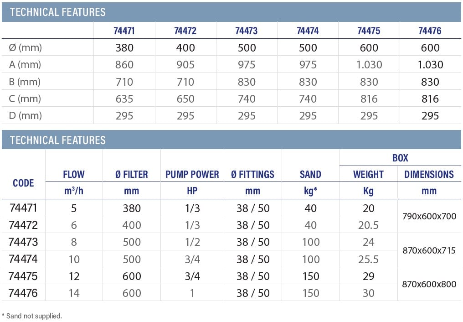463x322 pixels.
Task: Click the PUMP POWER column header
Action: pyautogui.click(x=192, y=174)
